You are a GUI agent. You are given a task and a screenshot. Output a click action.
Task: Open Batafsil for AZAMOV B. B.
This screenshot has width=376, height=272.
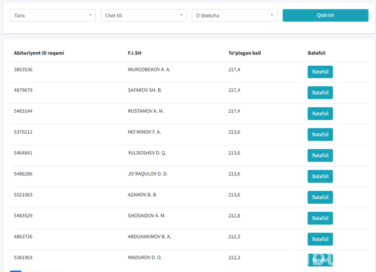coord(320,197)
